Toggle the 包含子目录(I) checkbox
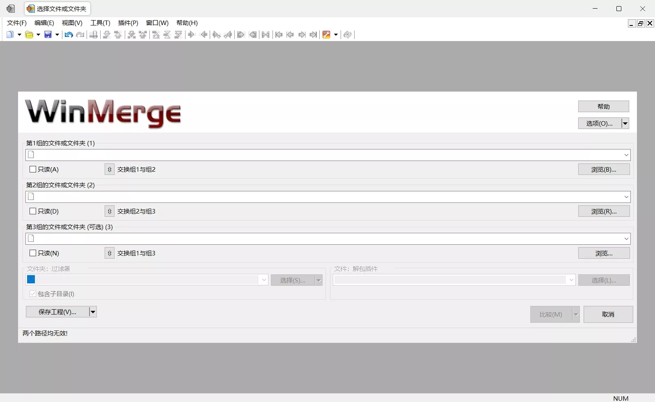 coord(33,294)
